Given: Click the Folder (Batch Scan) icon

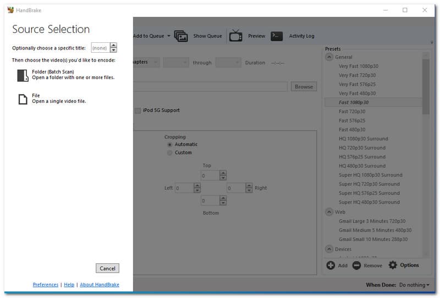Looking at the screenshot, I should click(22, 75).
